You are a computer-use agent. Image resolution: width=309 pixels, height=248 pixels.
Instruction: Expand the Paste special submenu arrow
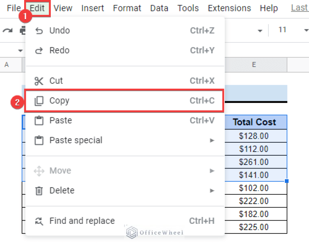(x=212, y=140)
